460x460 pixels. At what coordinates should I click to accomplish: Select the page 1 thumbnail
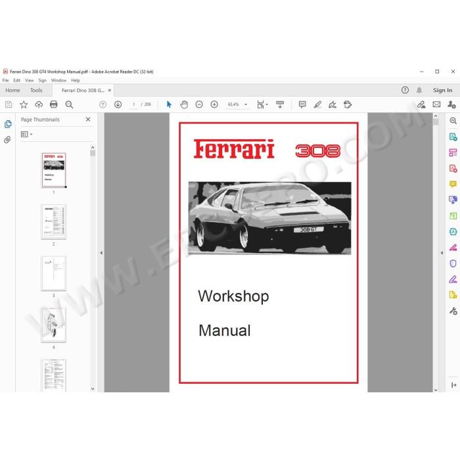pyautogui.click(x=54, y=170)
